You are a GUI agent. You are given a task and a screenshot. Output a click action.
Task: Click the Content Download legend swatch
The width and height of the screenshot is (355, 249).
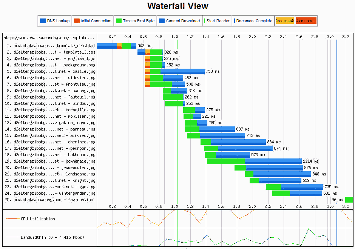(x=162, y=21)
